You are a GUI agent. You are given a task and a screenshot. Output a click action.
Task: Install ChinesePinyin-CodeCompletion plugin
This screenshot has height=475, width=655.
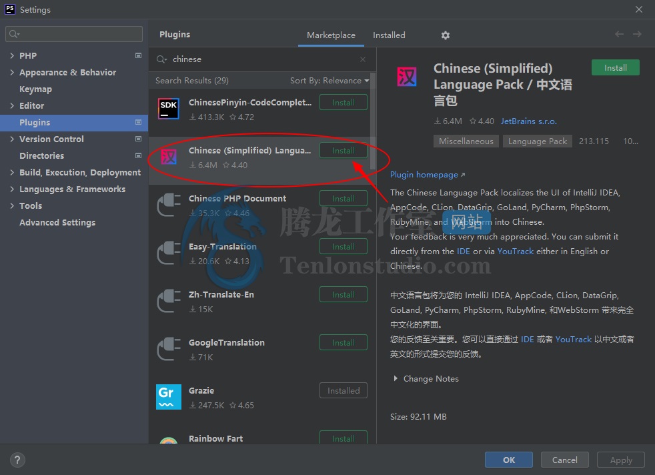[344, 102]
